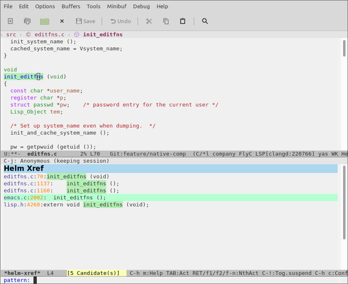Search with the magnifier icon
Screen dimensions: 348x284
(205, 21)
